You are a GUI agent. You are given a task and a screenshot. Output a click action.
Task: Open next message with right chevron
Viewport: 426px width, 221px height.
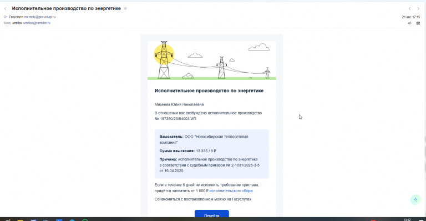418,9
